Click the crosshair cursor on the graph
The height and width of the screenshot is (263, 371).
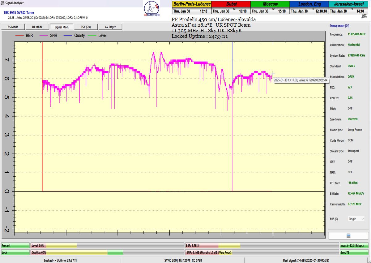click(273, 74)
